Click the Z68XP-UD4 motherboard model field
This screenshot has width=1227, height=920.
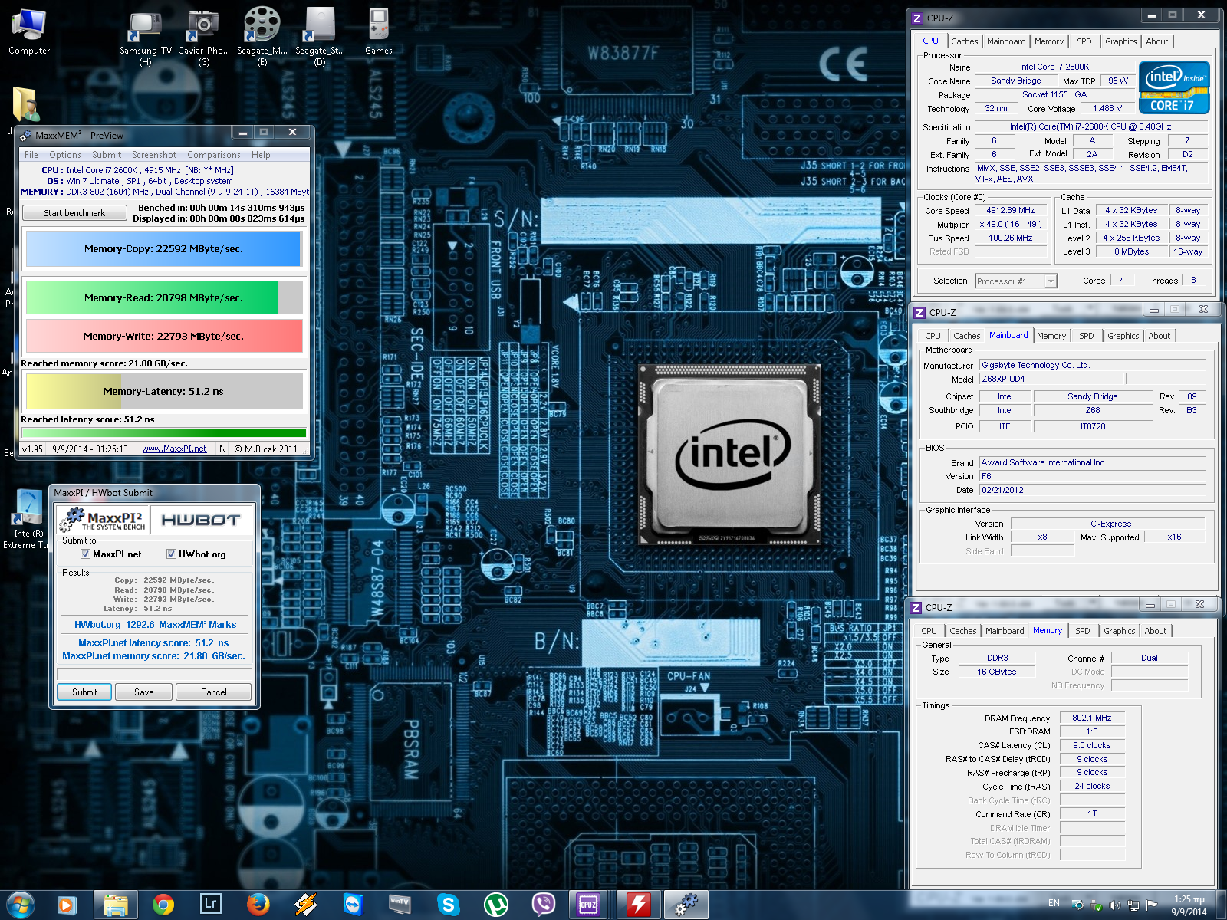(x=1051, y=379)
